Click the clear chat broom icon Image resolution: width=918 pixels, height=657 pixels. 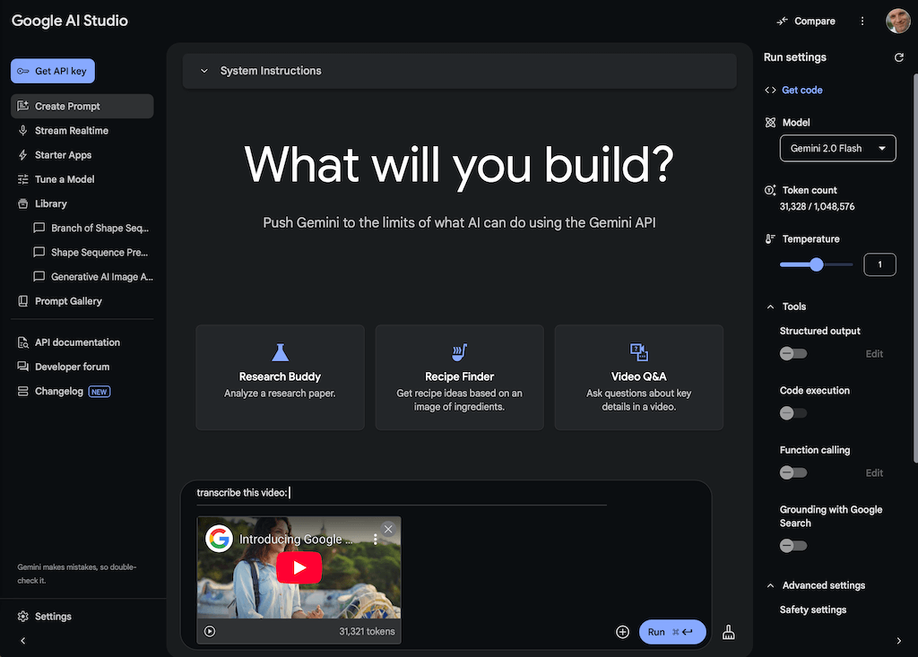[x=728, y=632]
